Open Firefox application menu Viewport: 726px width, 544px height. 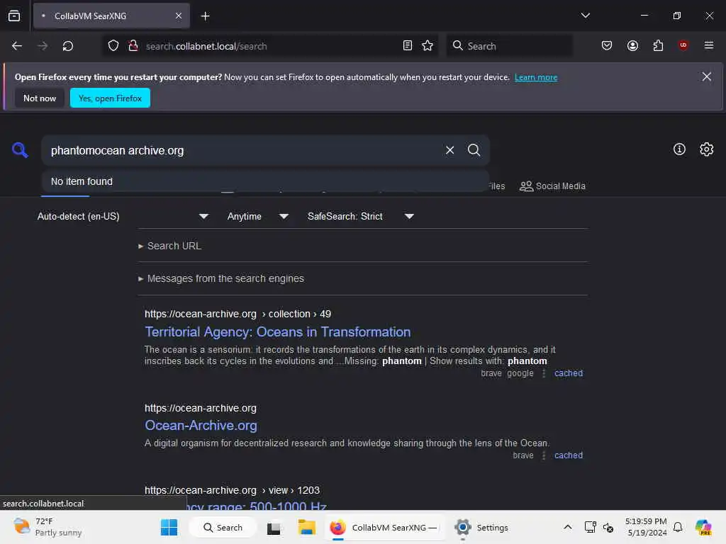pyautogui.click(x=708, y=45)
